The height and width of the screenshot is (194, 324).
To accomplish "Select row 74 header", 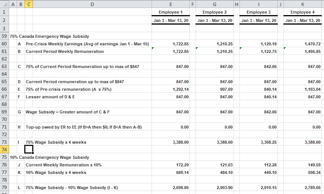I will 4,149.
